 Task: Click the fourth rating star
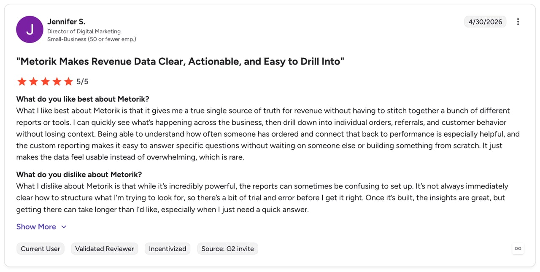coord(57,82)
